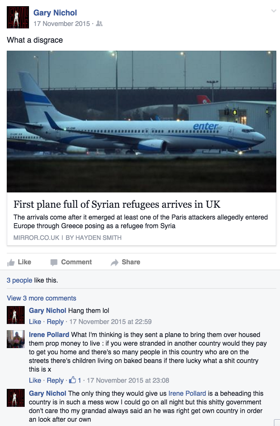Like Irene Pollard's comment
This screenshot has width=280, height=426.
pos(35,380)
